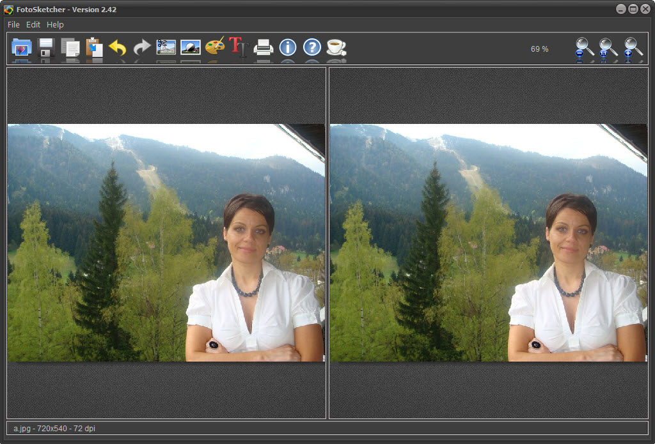The width and height of the screenshot is (655, 444).
Task: Open help with the question mark icon
Action: [x=312, y=48]
